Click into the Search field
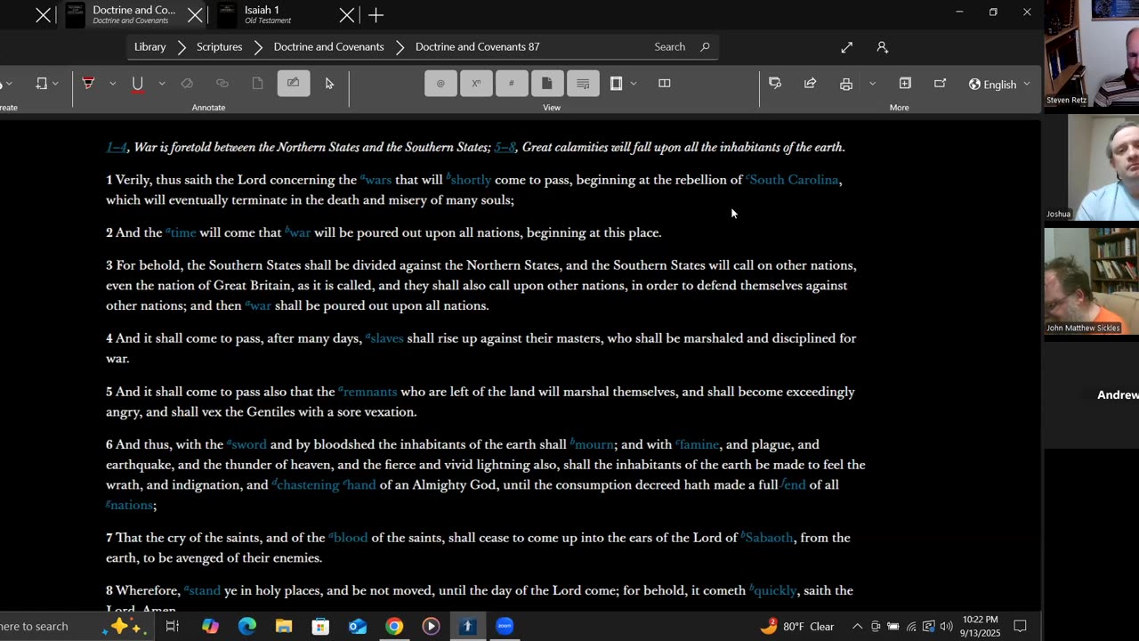Image resolution: width=1139 pixels, height=641 pixels. pyautogui.click(x=670, y=47)
